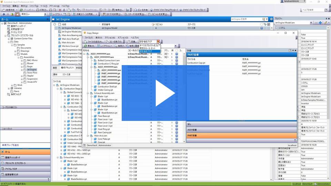The height and width of the screenshot is (186, 331).
Task: Switch to the 履歴 (History) tab
Action: [x=55, y=68]
